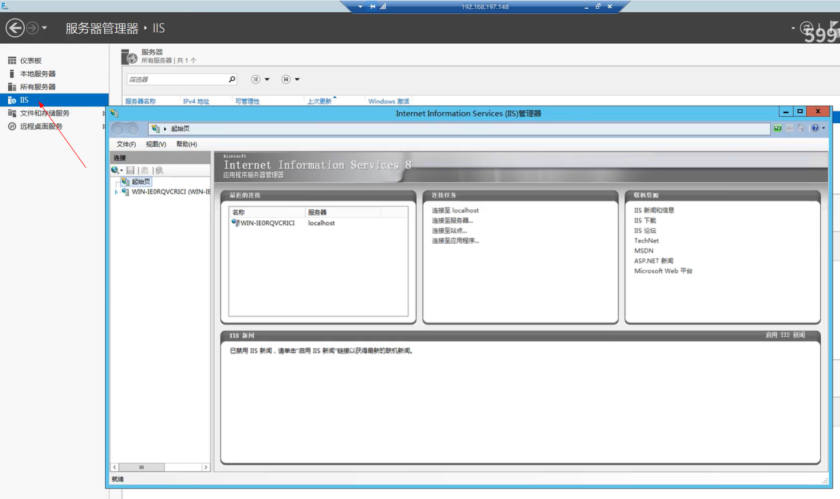Click the save connections disk icon
The image size is (840, 499).
click(130, 170)
